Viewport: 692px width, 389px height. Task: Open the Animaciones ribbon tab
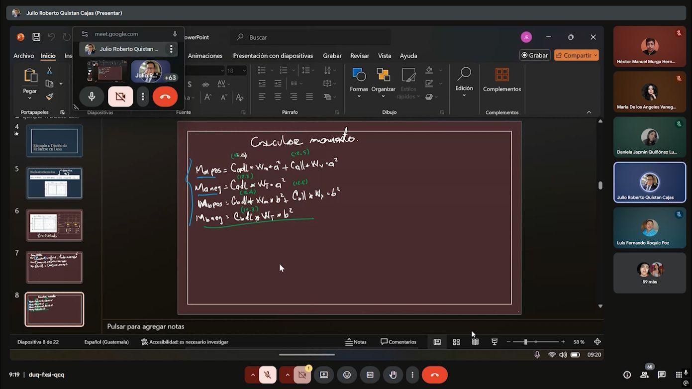(x=205, y=56)
